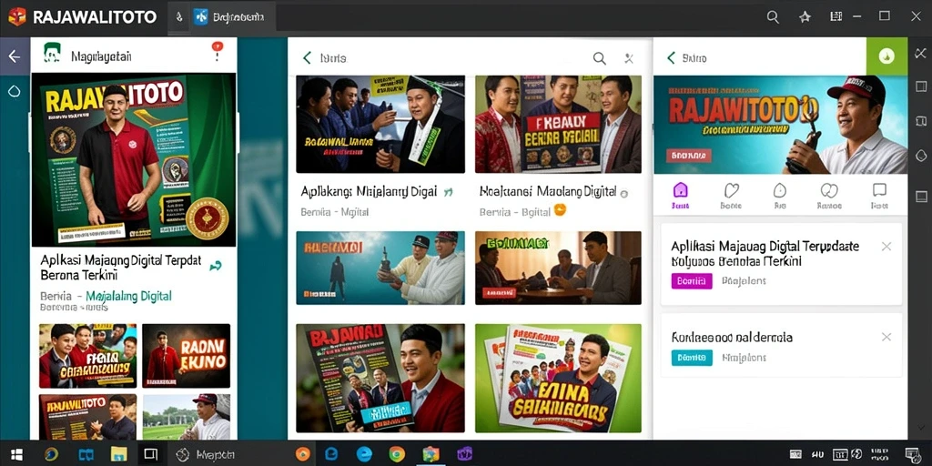This screenshot has height=466, width=932.
Task: Open the purple app icon on taskbar
Action: pos(465,455)
